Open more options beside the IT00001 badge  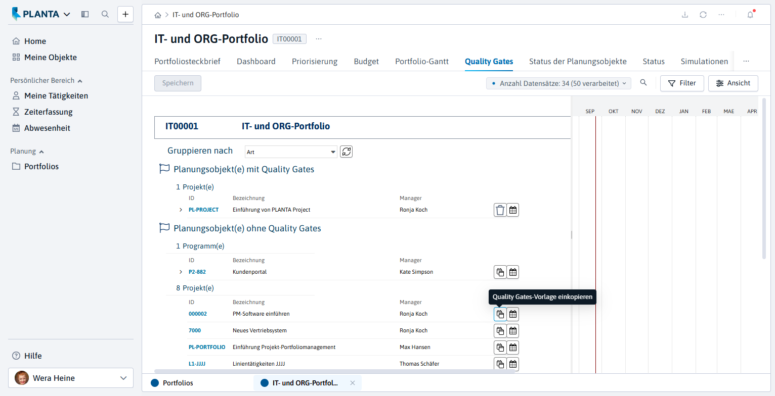point(319,39)
